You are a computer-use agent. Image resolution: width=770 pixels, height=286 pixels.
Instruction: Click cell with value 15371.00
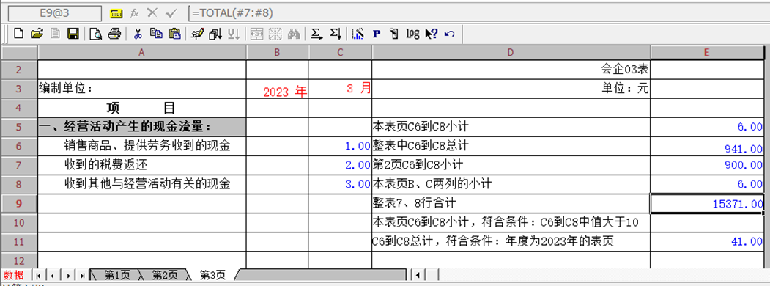click(x=707, y=203)
